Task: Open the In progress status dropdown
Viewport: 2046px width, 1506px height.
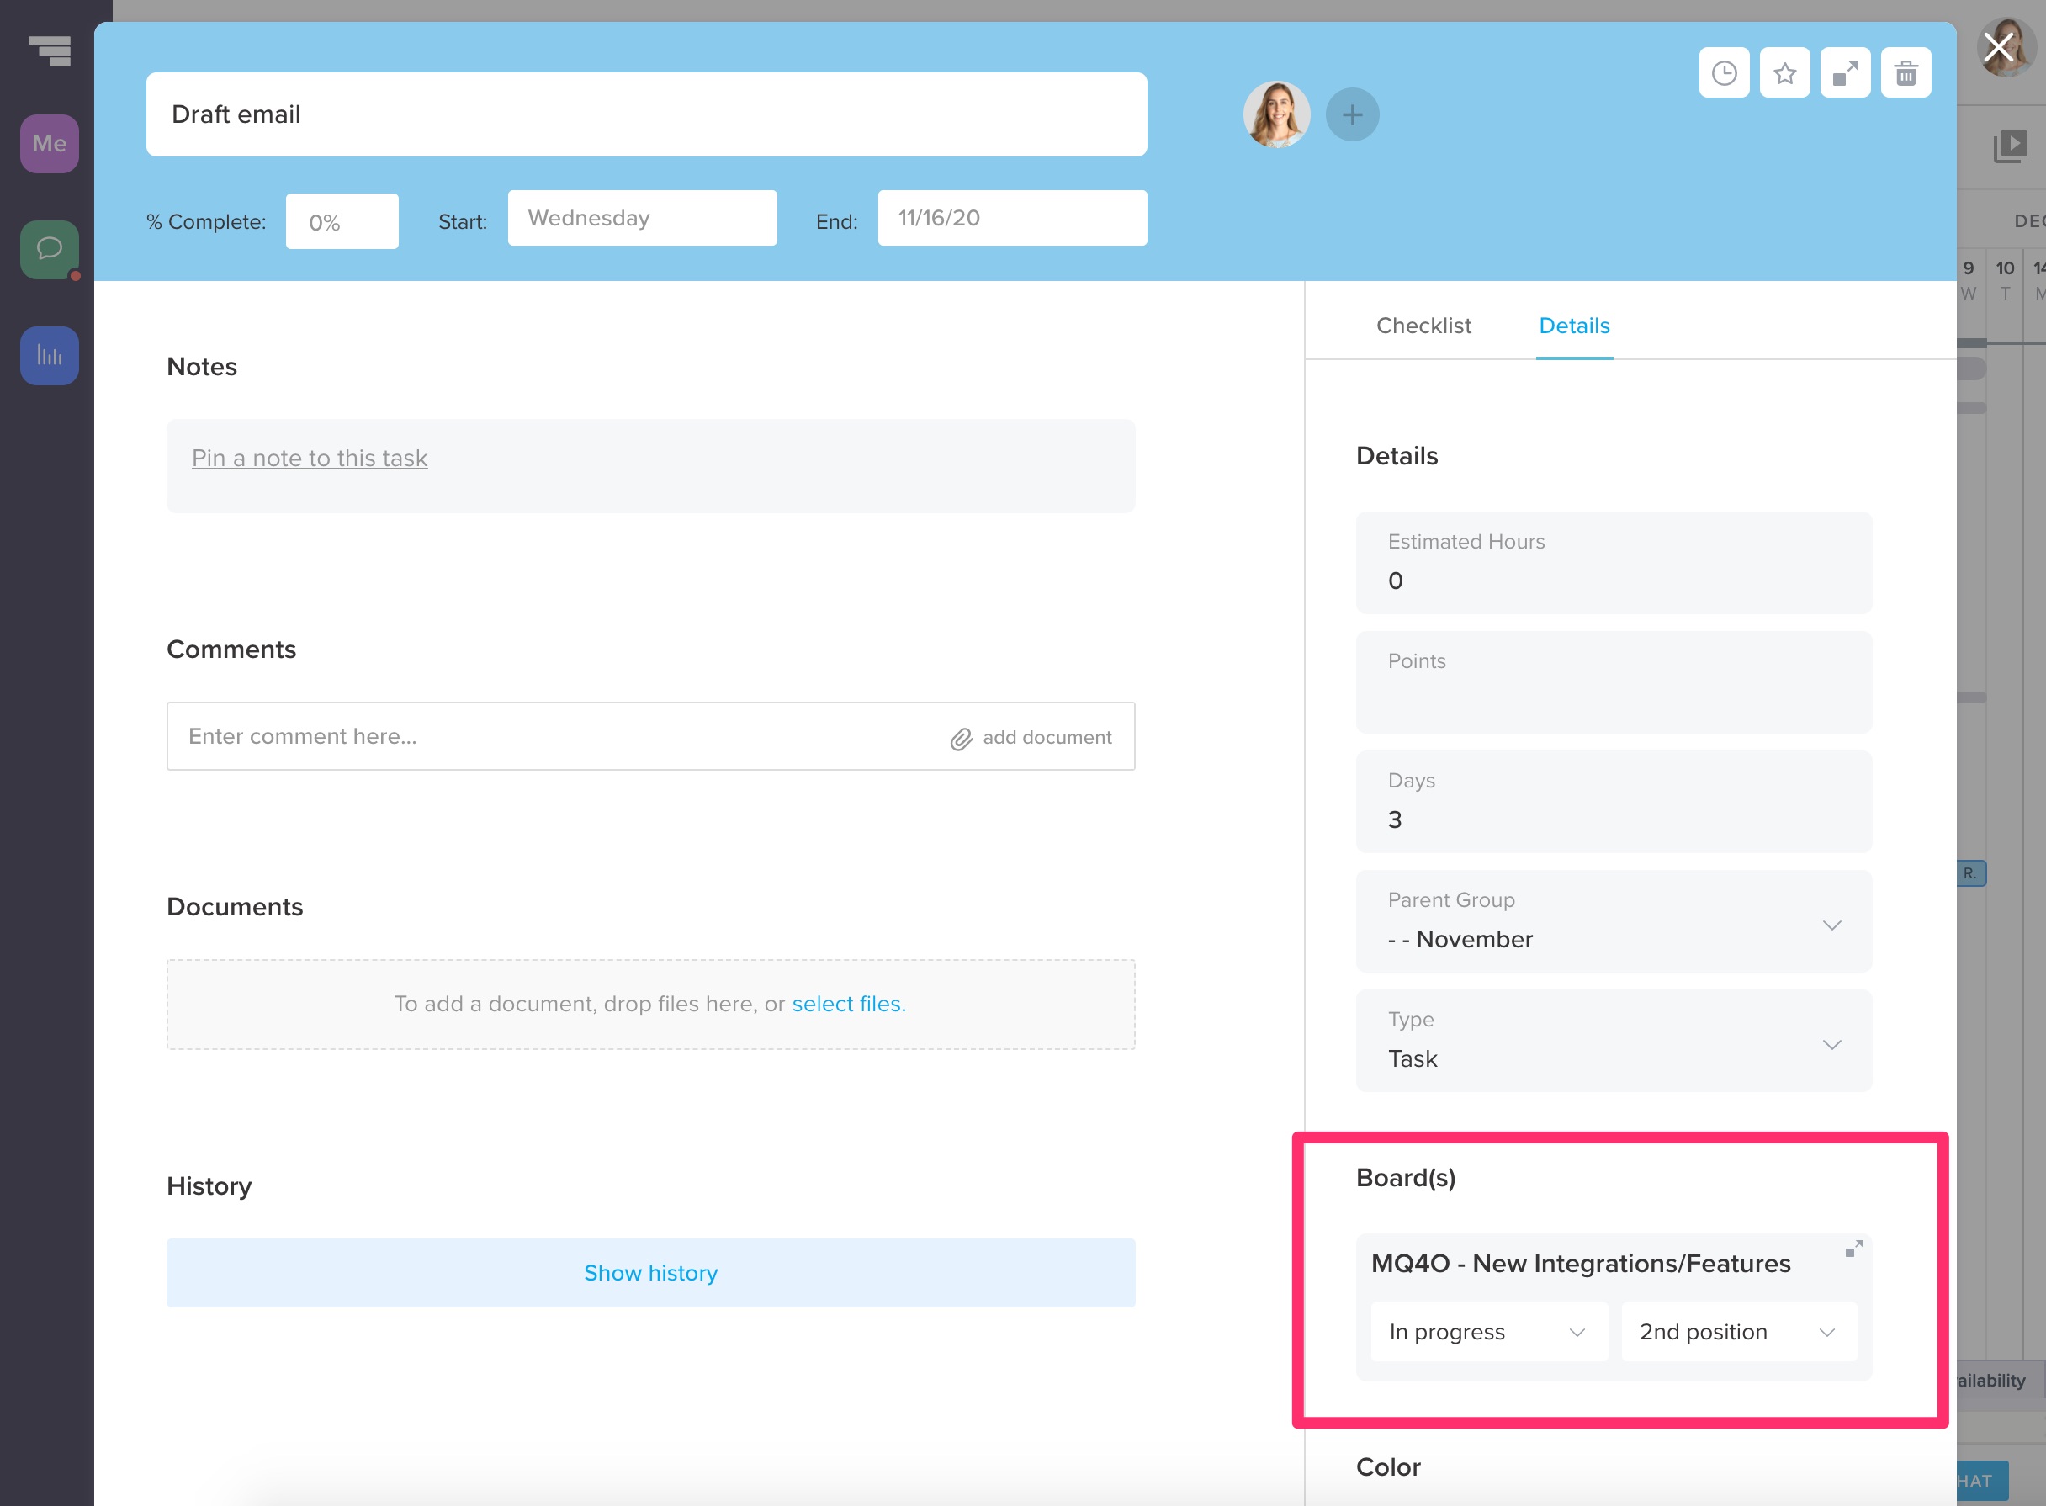Action: [x=1488, y=1332]
